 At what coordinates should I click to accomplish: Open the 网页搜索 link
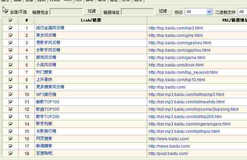click(44, 139)
